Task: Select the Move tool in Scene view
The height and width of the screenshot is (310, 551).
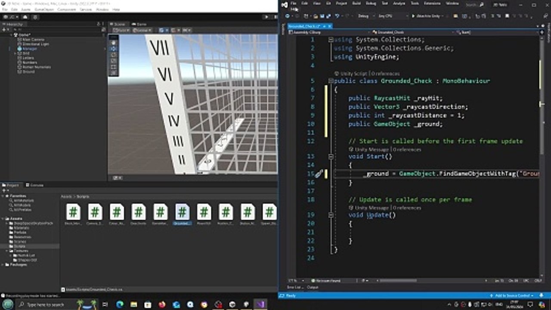Action: [114, 49]
